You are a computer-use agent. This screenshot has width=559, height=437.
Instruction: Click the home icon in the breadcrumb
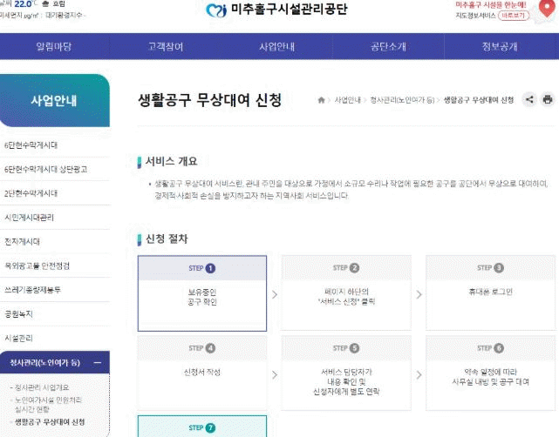pos(322,101)
